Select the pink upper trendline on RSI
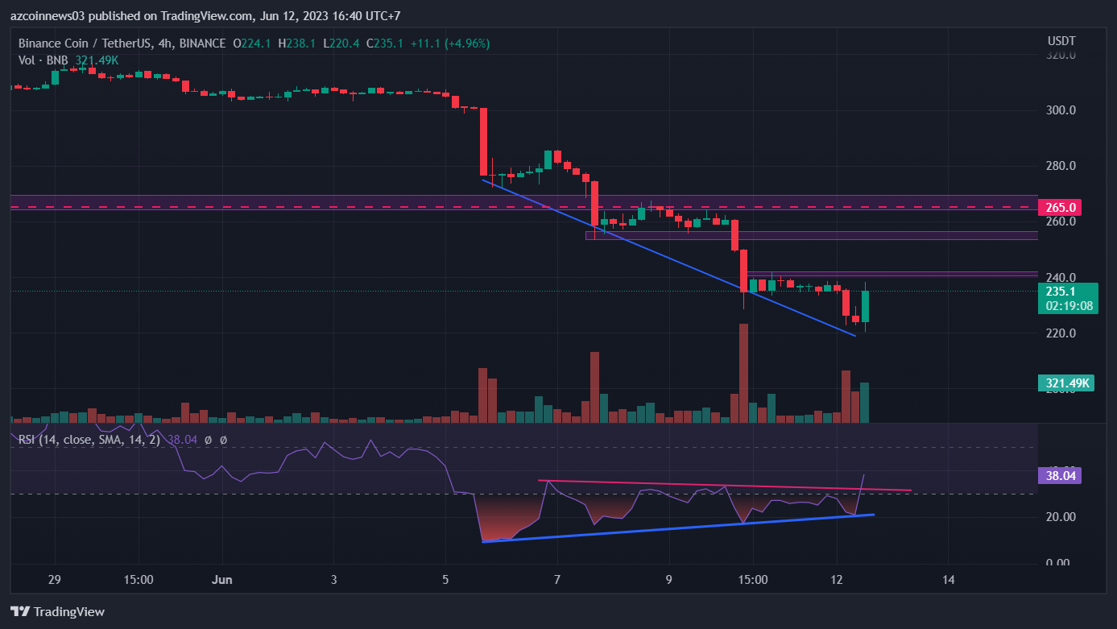 pos(725,486)
